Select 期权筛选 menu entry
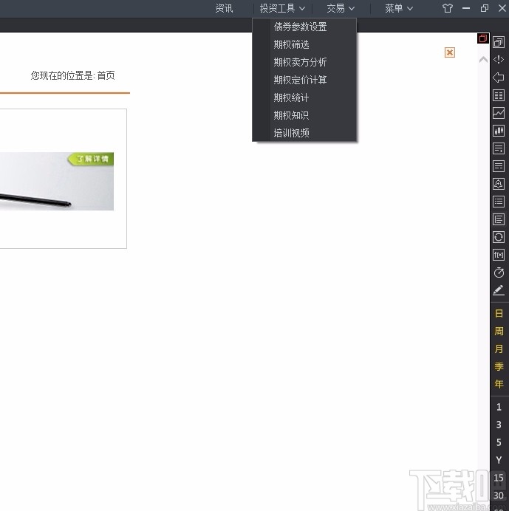Image resolution: width=509 pixels, height=511 pixels. (x=304, y=44)
